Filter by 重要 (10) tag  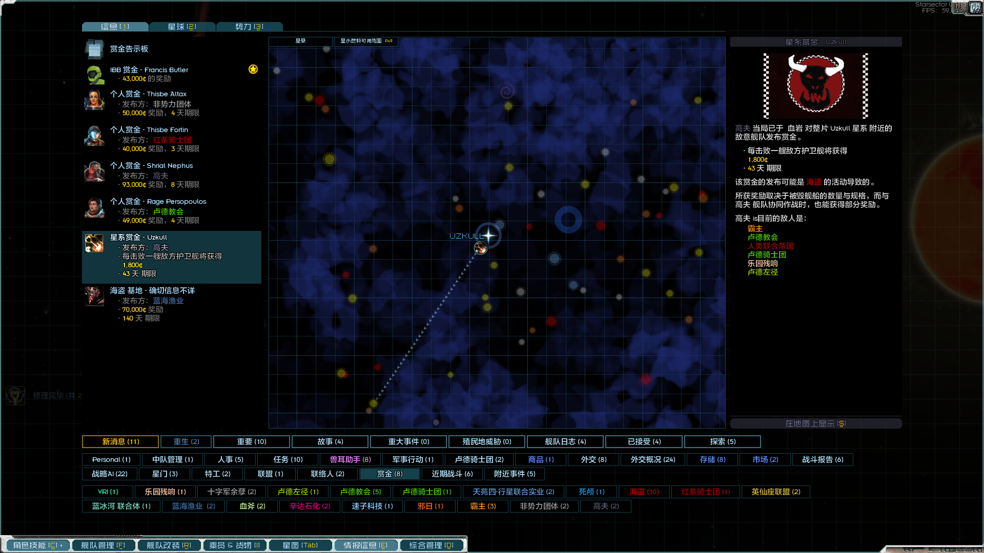click(252, 441)
